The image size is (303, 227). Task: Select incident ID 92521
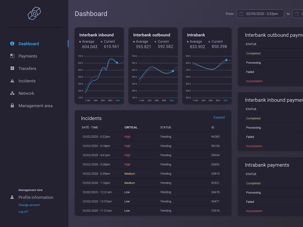(x=215, y=183)
